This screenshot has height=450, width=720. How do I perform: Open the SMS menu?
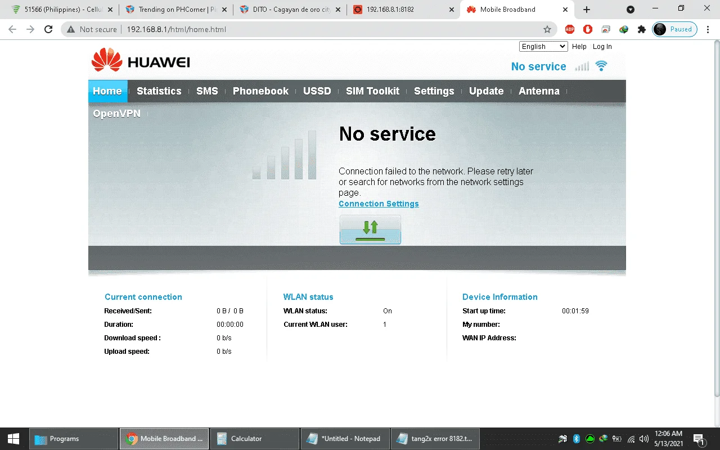pyautogui.click(x=207, y=91)
